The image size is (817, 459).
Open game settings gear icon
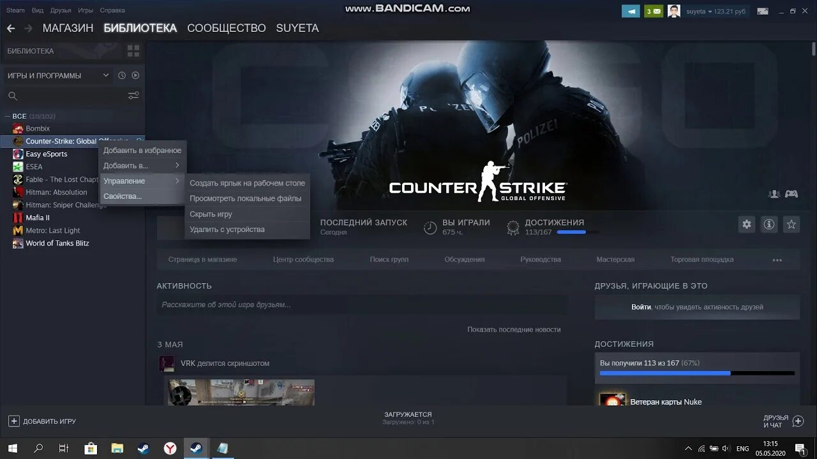tap(747, 224)
